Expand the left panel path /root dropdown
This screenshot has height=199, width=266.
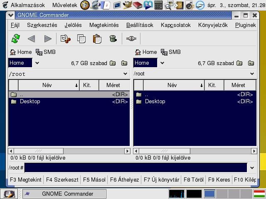click(x=126, y=74)
